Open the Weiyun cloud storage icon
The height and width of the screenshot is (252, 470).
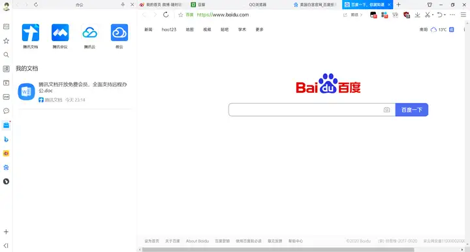(x=119, y=33)
